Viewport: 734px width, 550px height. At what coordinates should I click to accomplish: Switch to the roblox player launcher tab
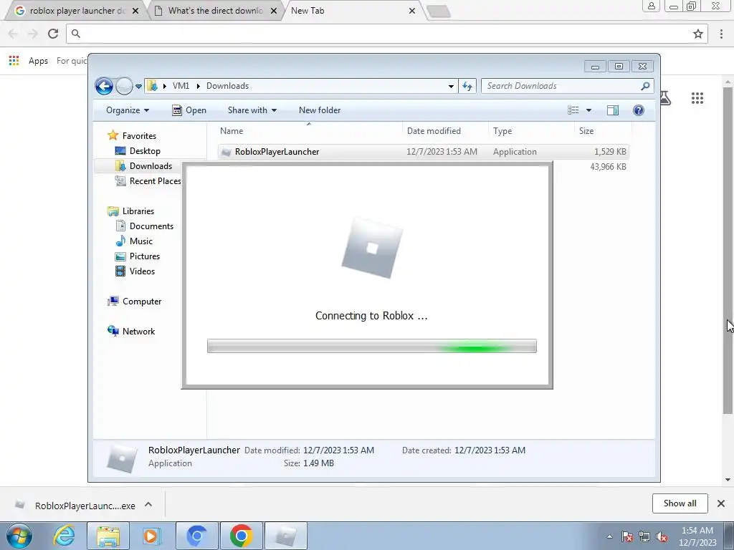coord(74,11)
